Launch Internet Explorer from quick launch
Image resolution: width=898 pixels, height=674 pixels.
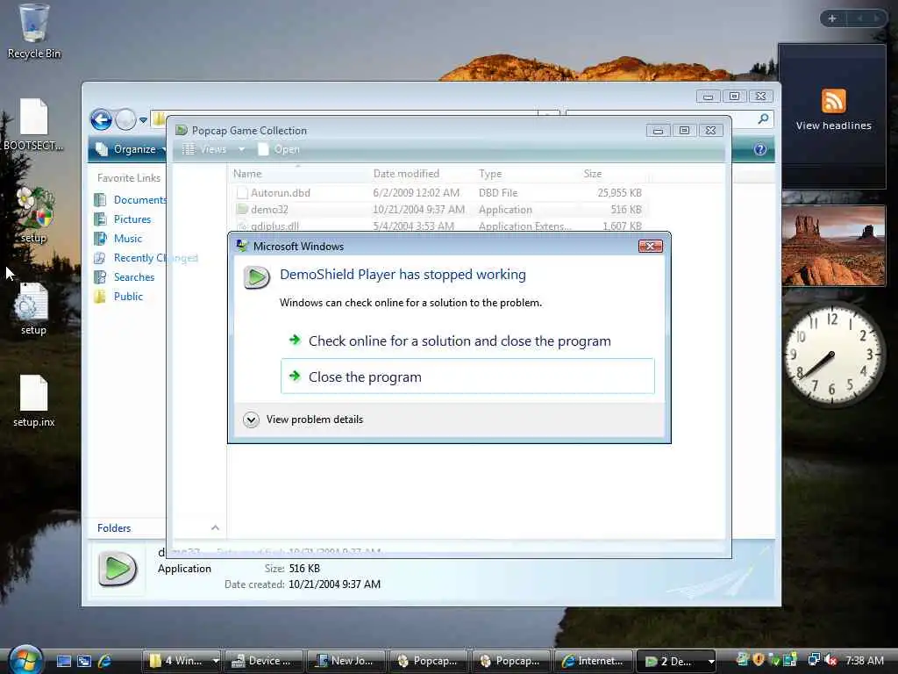105,662
